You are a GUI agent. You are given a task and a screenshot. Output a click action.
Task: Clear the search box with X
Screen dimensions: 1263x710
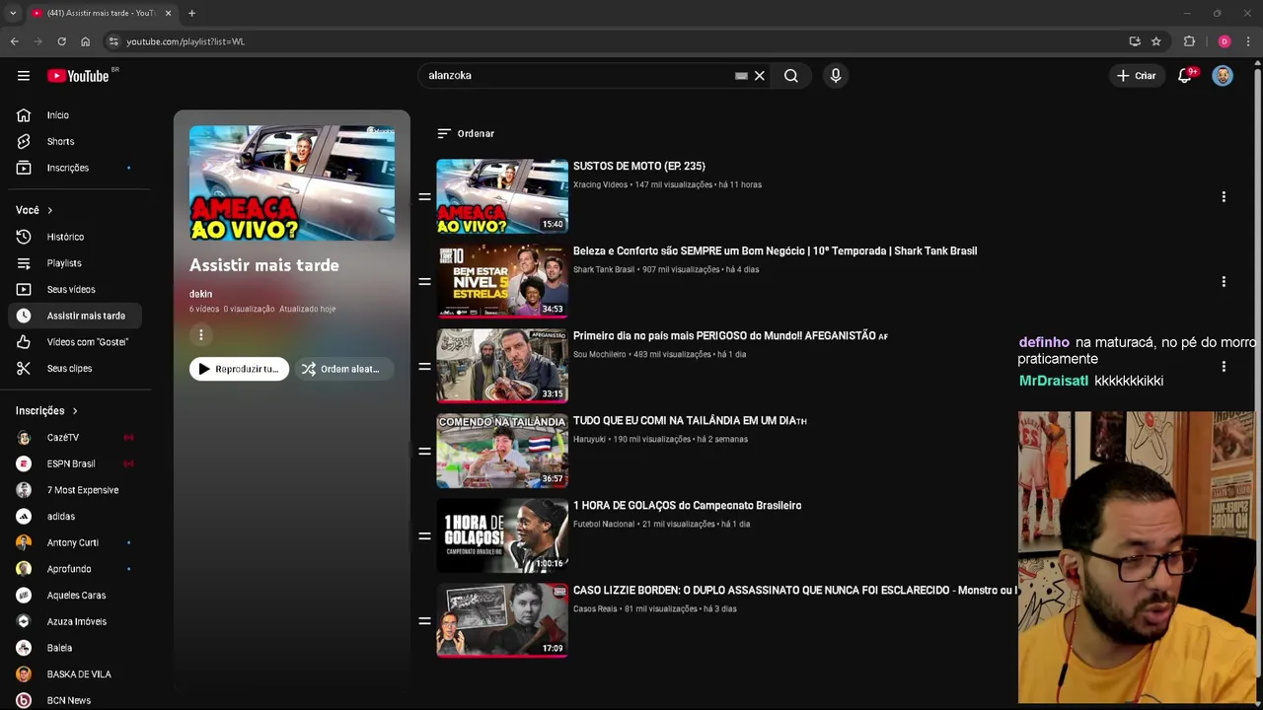coord(760,76)
